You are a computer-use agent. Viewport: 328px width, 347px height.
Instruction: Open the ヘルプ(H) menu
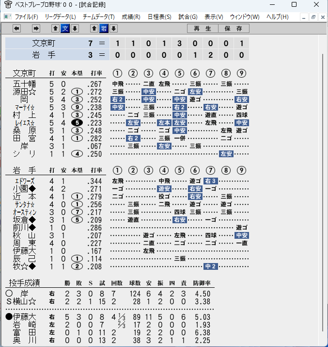pos(278,17)
